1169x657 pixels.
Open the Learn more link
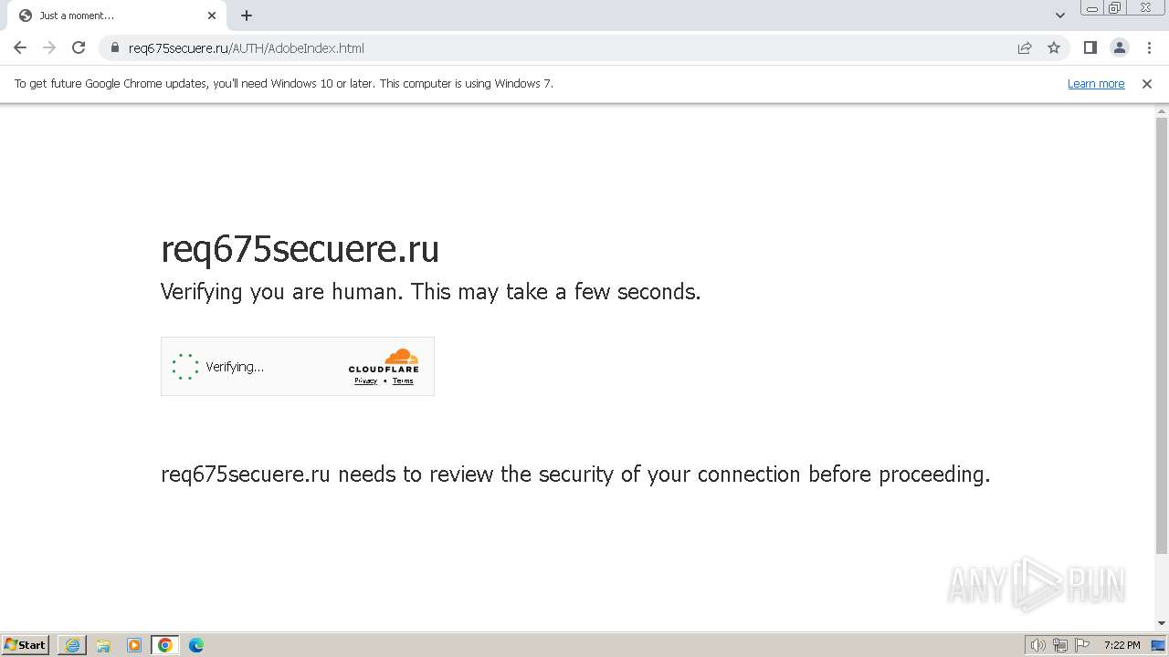tap(1096, 84)
